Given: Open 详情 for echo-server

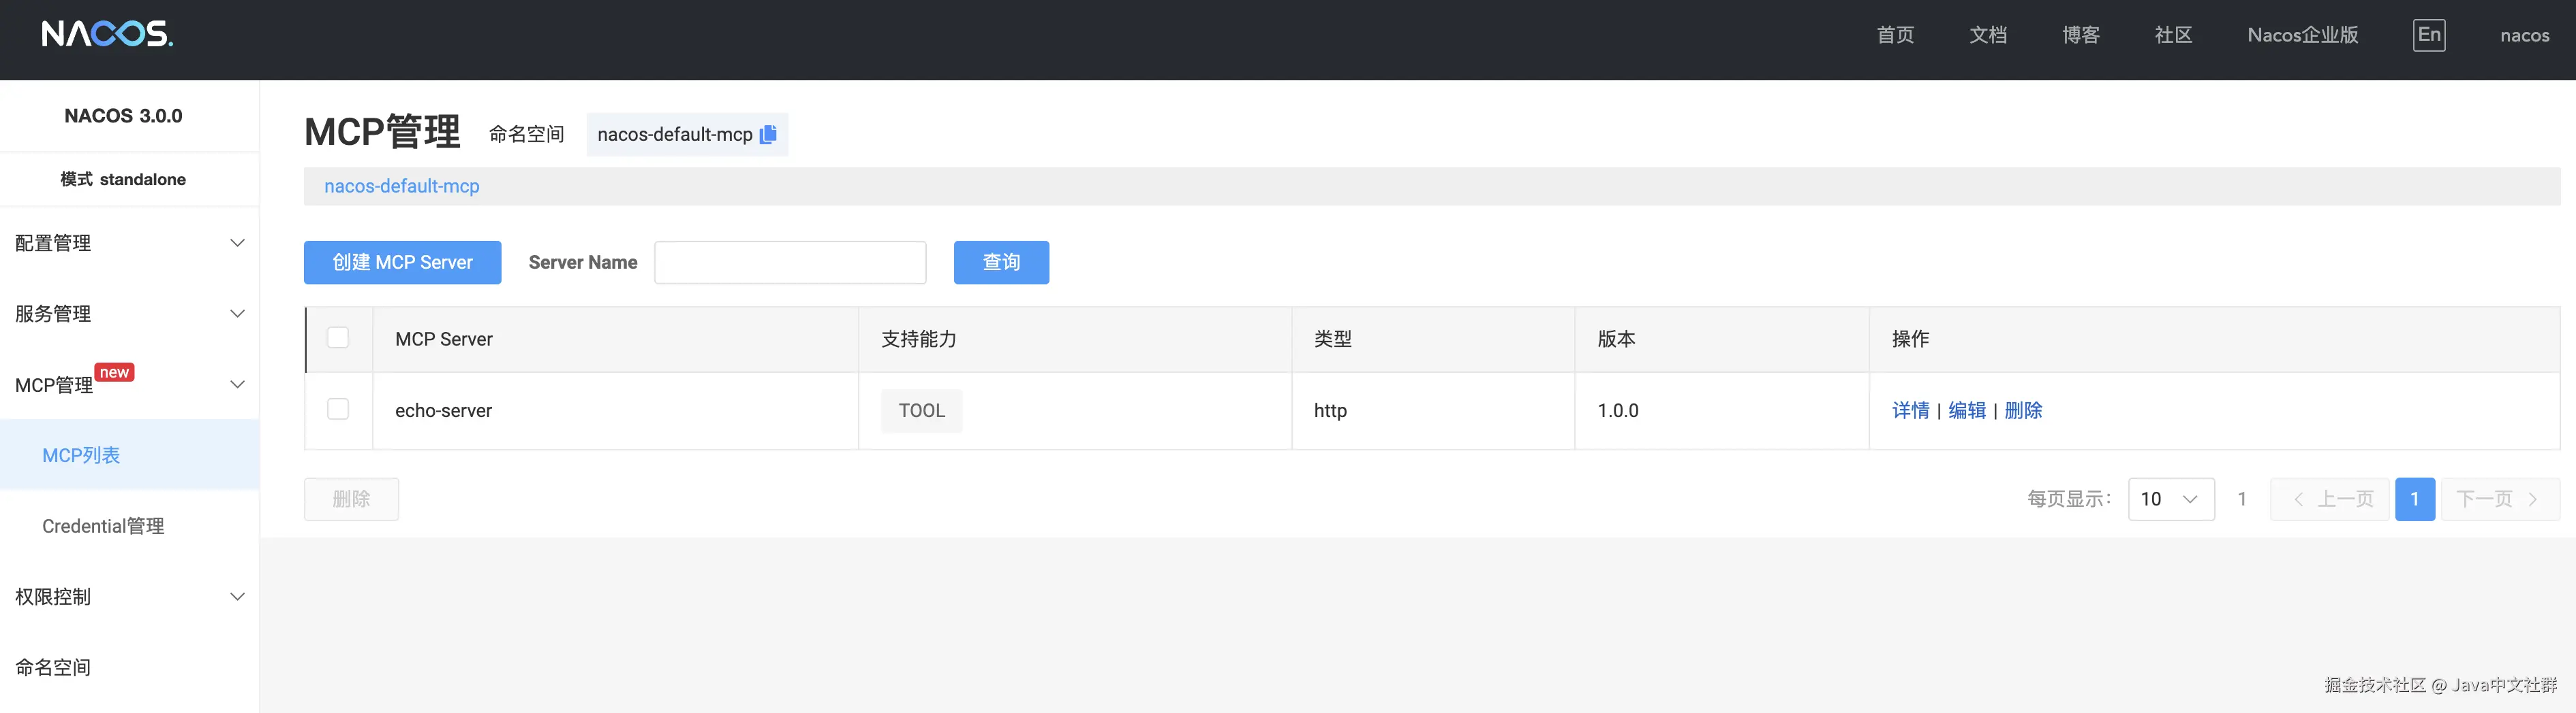Looking at the screenshot, I should (x=1910, y=410).
